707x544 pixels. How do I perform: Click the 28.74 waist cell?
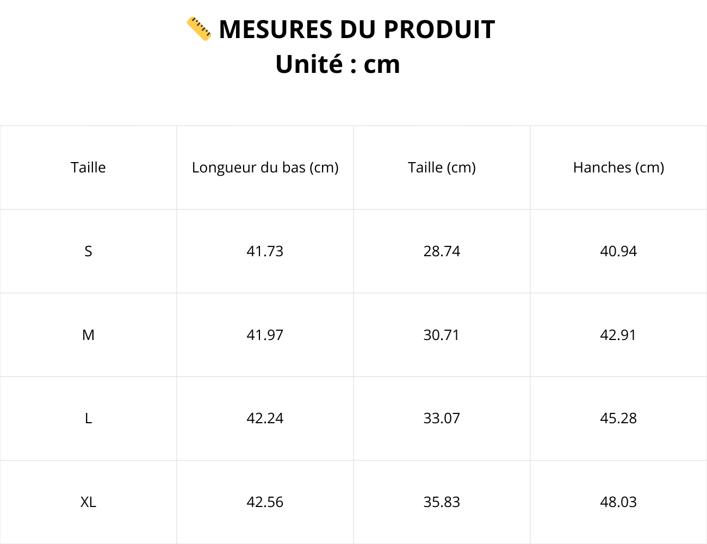pos(442,251)
